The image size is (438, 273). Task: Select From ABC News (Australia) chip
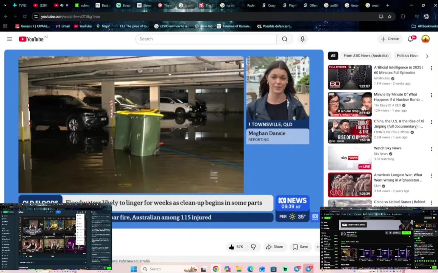coord(366,56)
